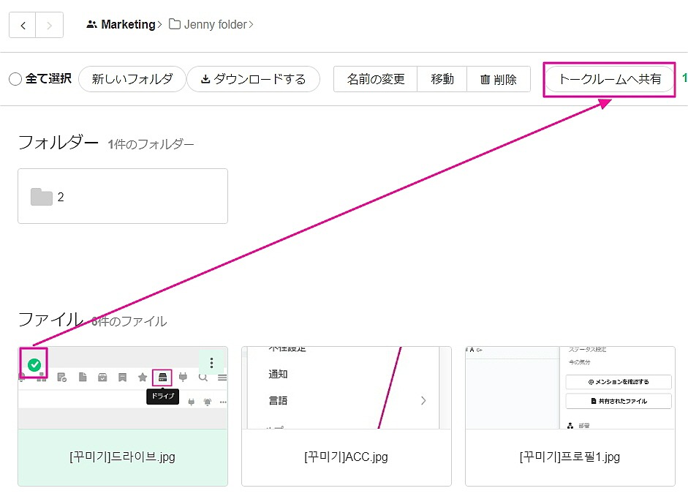
Task: Click the download arrow icon
Action: coord(205,79)
